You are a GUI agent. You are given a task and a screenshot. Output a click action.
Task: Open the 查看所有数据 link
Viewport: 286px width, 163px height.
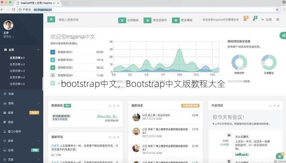pos(60,119)
